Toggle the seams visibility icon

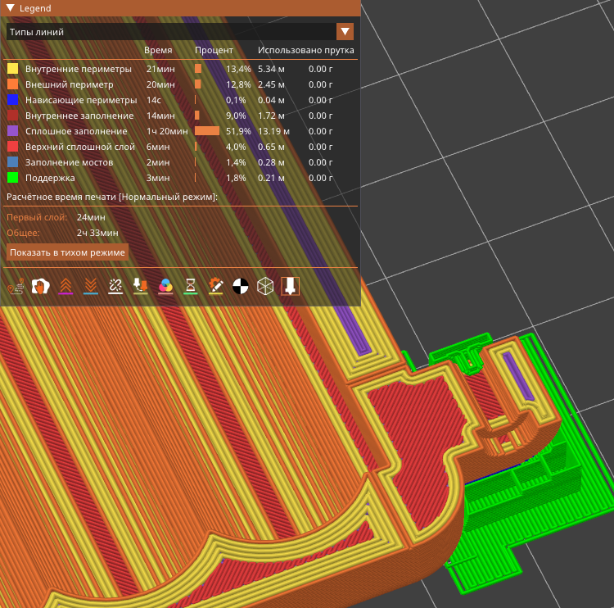(115, 286)
